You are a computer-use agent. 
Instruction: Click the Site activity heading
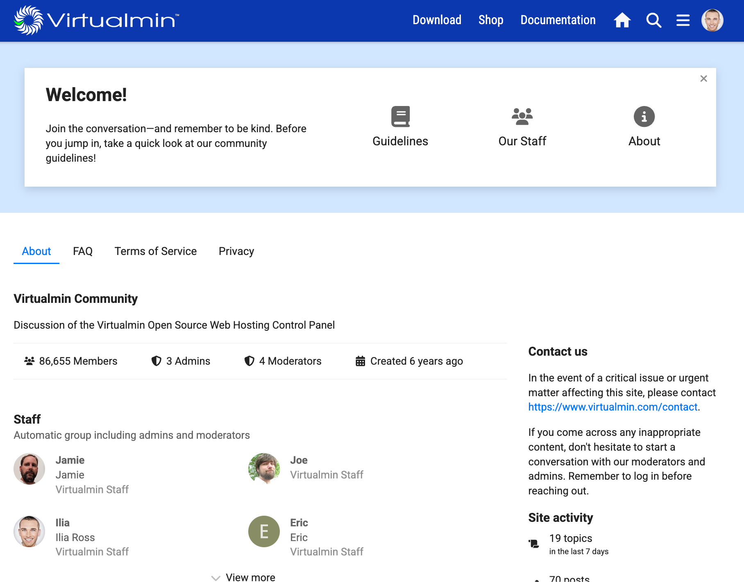(560, 517)
